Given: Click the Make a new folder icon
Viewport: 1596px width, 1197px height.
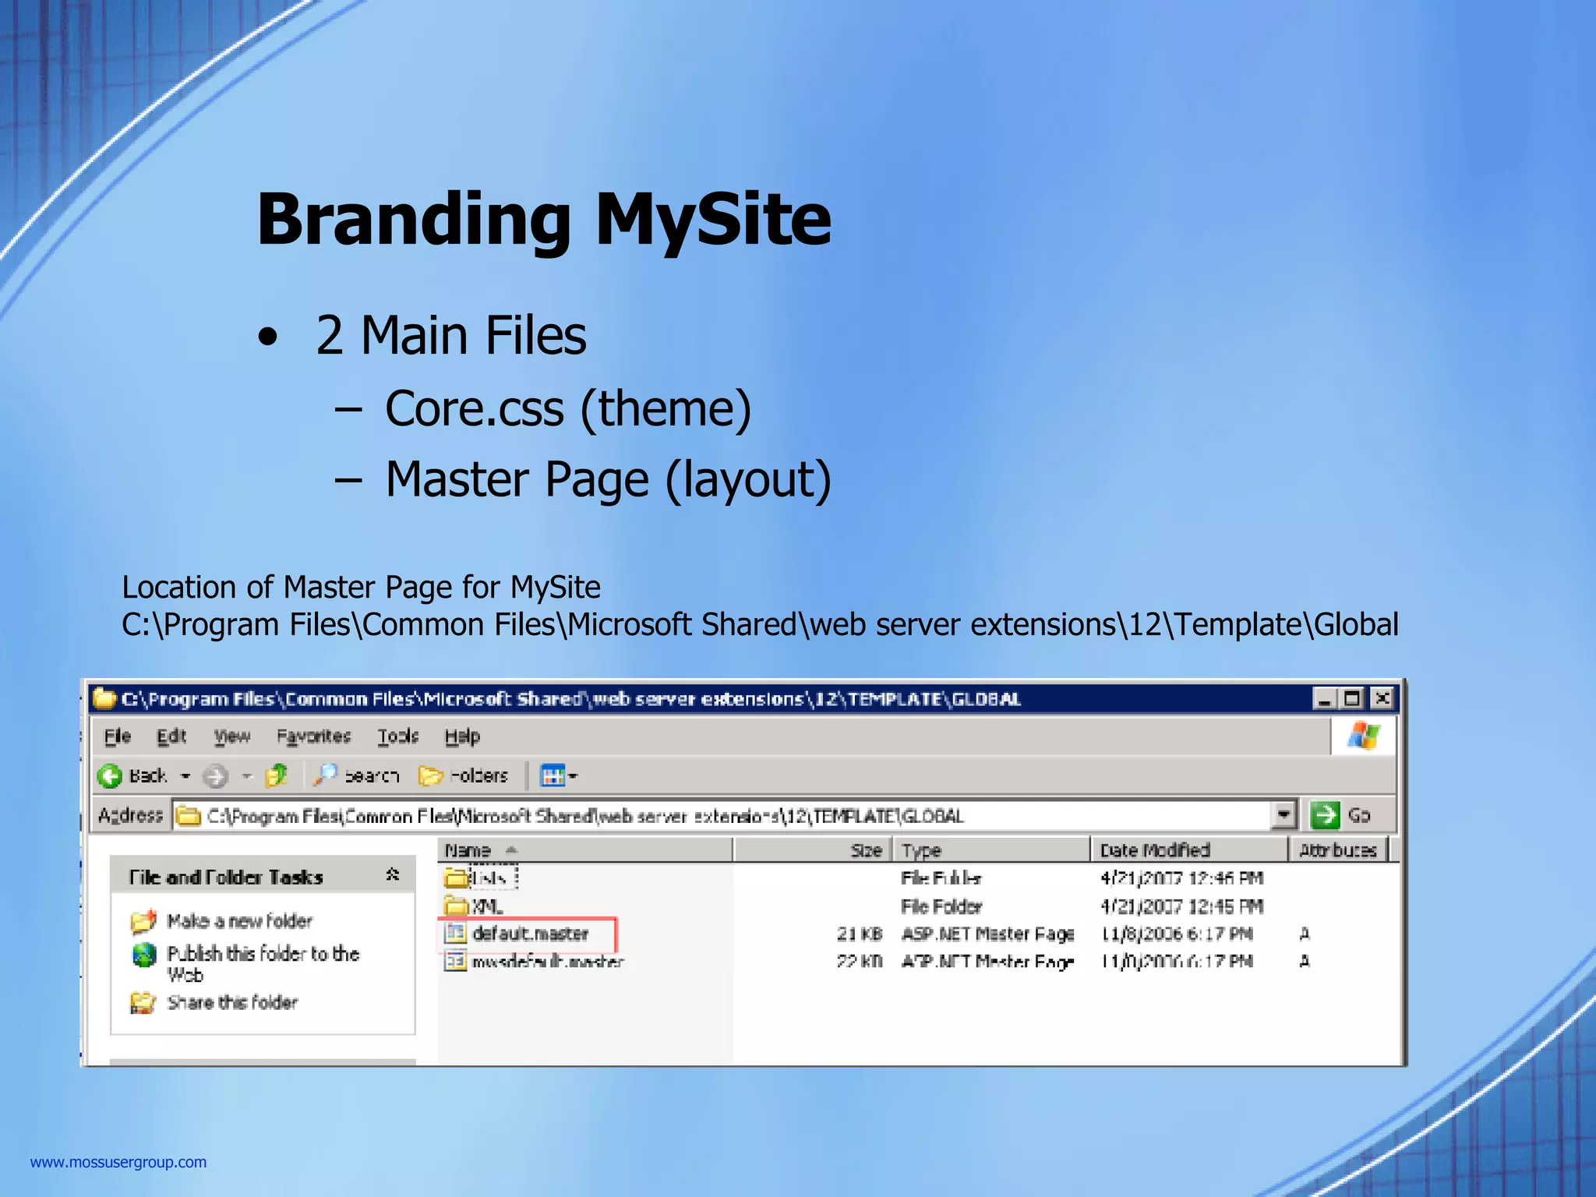Looking at the screenshot, I should tap(143, 922).
